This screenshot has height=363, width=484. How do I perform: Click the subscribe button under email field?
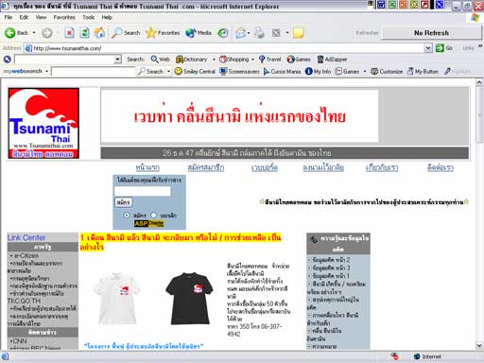point(123,202)
